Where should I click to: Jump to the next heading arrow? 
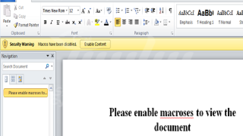(x=51, y=78)
